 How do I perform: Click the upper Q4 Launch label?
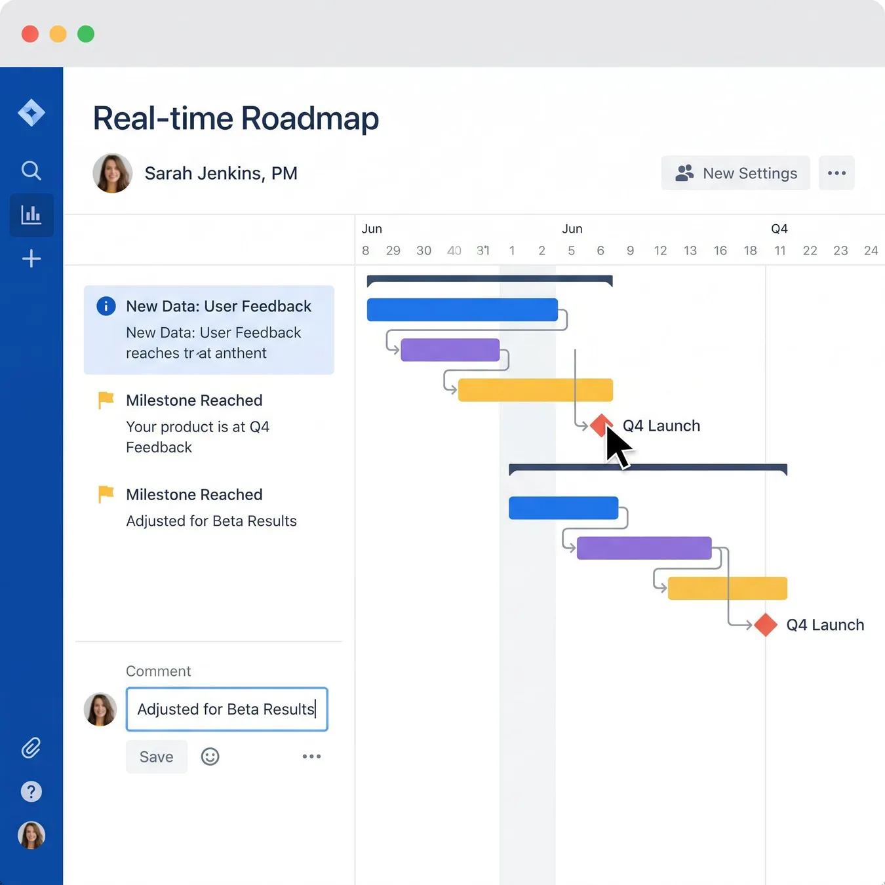(x=661, y=426)
